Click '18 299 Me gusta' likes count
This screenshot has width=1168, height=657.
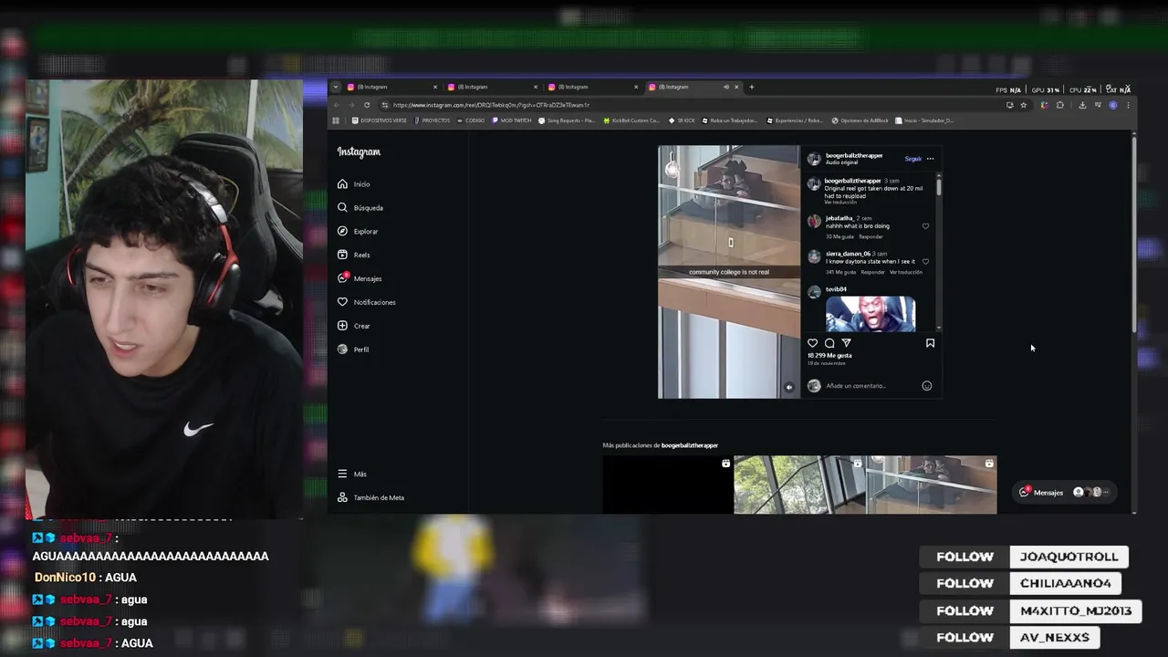coord(829,355)
